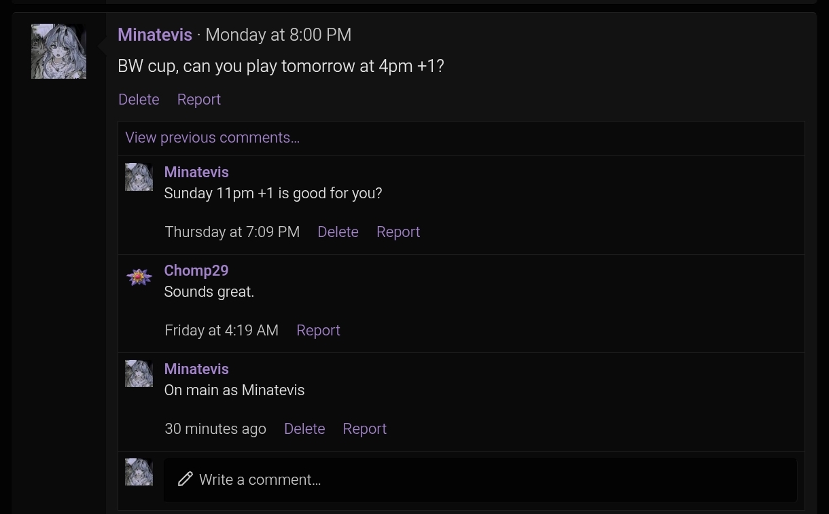Click Minatevis's large profile avatar

tap(58, 52)
